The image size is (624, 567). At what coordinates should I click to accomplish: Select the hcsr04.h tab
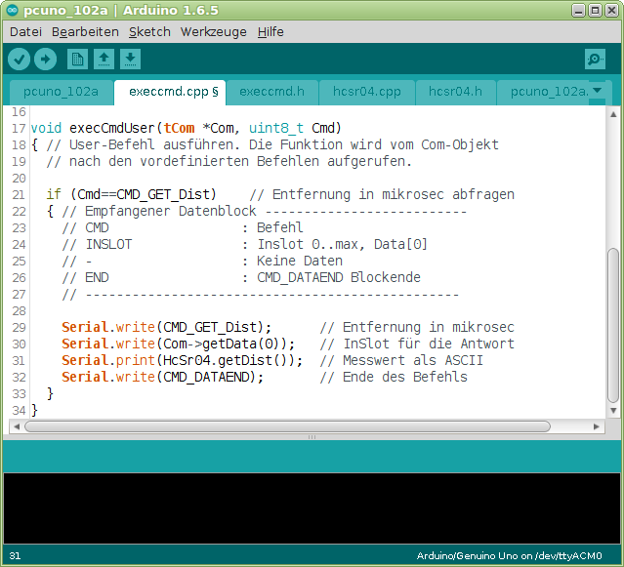455,92
